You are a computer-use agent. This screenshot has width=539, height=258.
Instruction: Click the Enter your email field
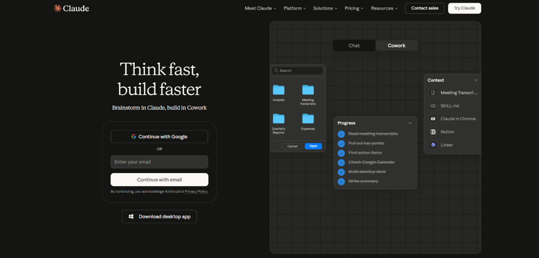click(159, 162)
